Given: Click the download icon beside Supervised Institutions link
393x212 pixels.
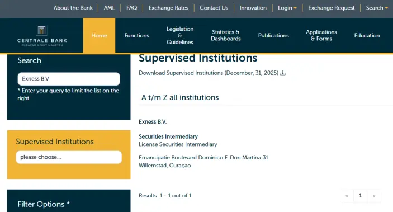Looking at the screenshot, I should pyautogui.click(x=283, y=73).
